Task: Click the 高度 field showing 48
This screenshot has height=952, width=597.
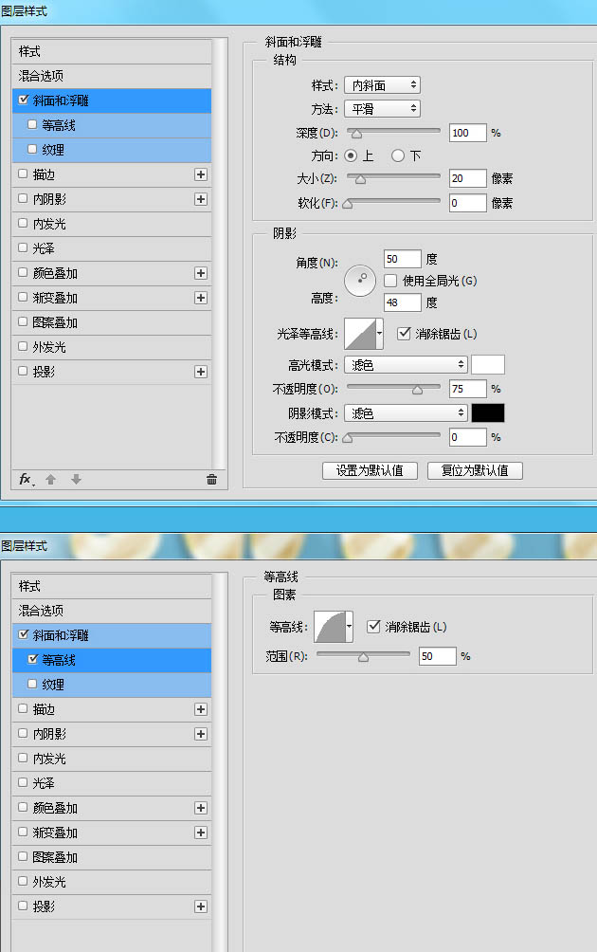Action: pos(402,302)
